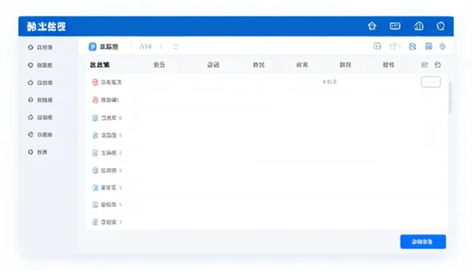Viewport: 472px width, 271px height.
Task: Click the white outlined button in the top row
Action: tap(431, 82)
